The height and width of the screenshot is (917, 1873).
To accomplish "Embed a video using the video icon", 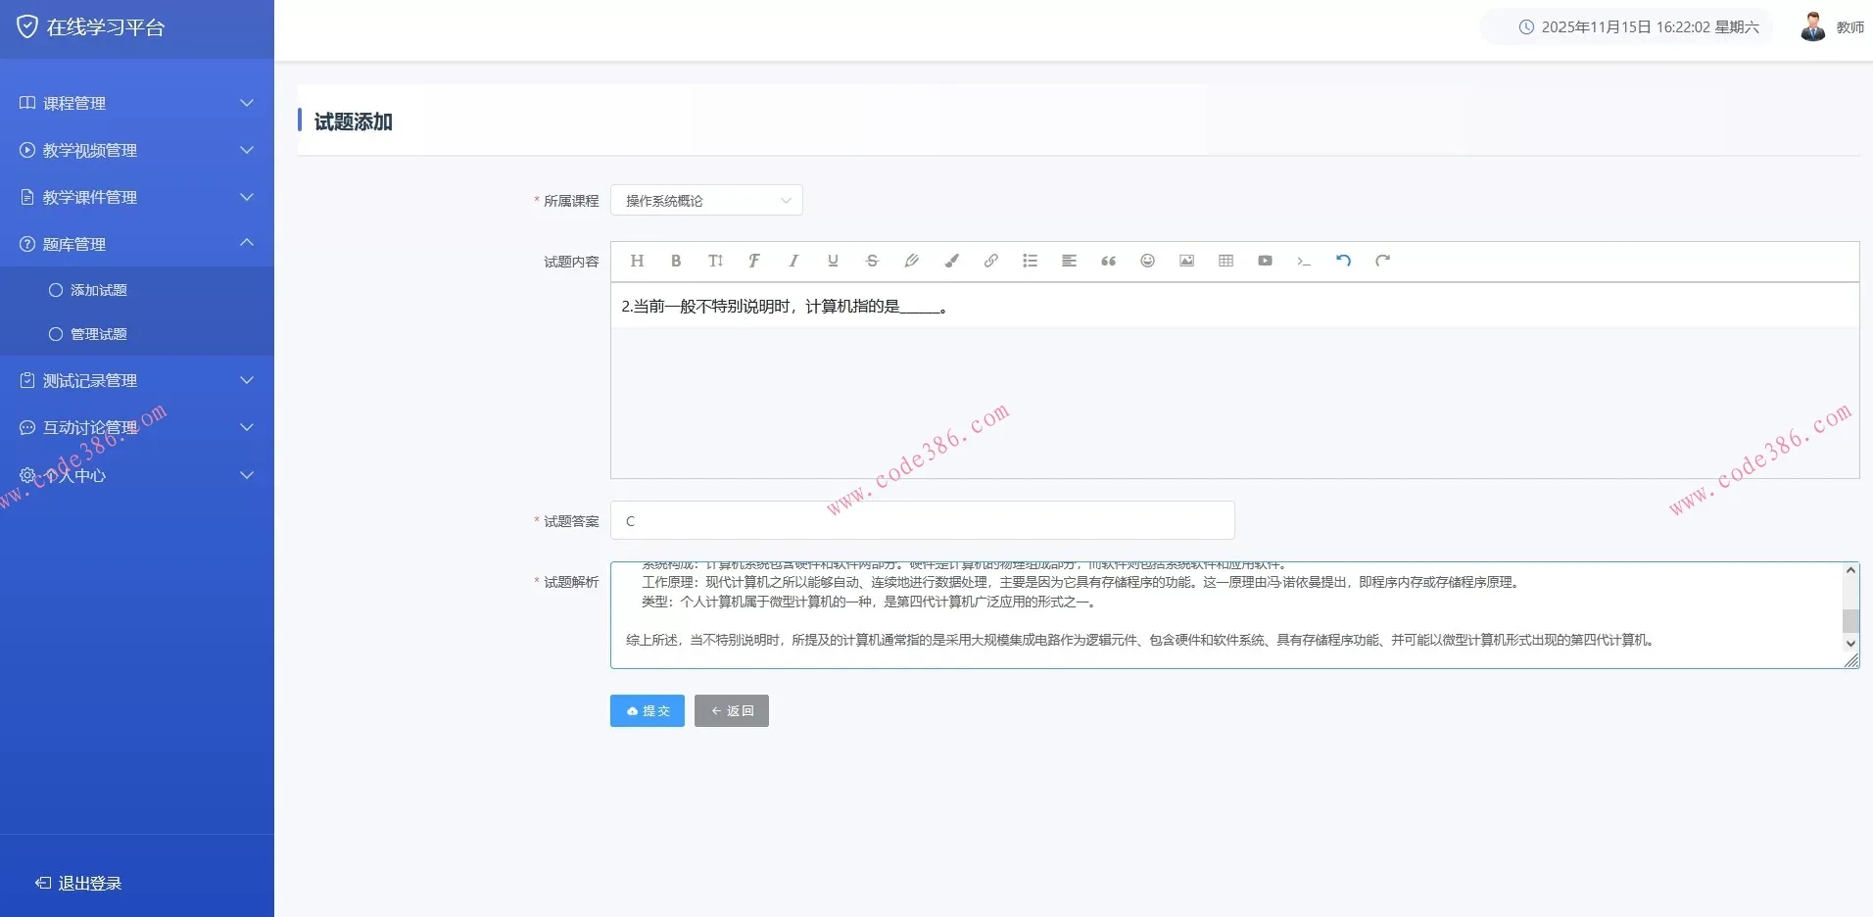I will pyautogui.click(x=1265, y=261).
